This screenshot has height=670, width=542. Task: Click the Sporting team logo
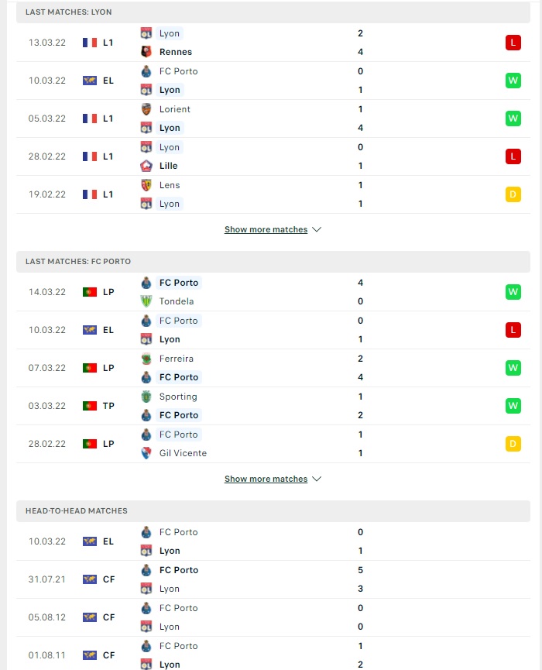(146, 397)
